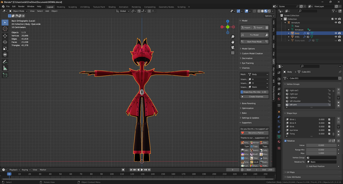343x184 pixels.
Task: Open the Mesh Body dropdown in Visemes
Action: (x=258, y=74)
